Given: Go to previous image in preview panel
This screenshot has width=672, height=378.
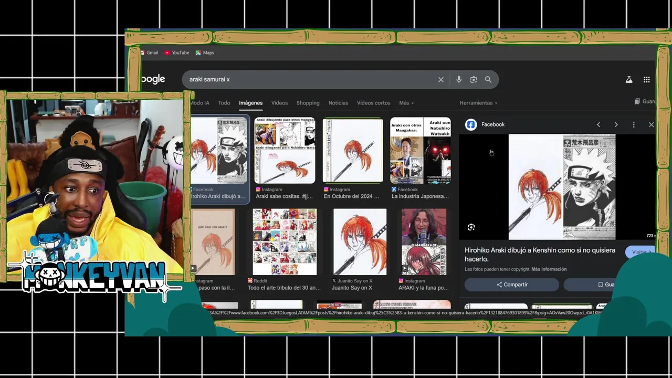Looking at the screenshot, I should [598, 124].
